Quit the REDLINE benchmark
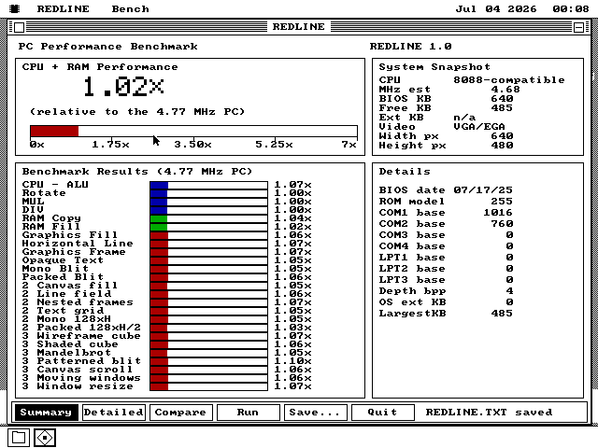 tap(382, 413)
